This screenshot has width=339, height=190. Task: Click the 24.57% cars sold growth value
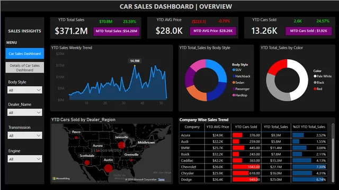(323, 21)
